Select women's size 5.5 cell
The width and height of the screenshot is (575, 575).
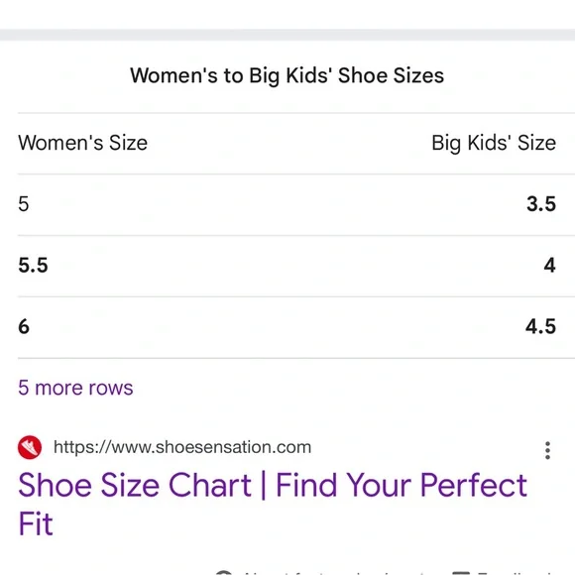tap(33, 265)
